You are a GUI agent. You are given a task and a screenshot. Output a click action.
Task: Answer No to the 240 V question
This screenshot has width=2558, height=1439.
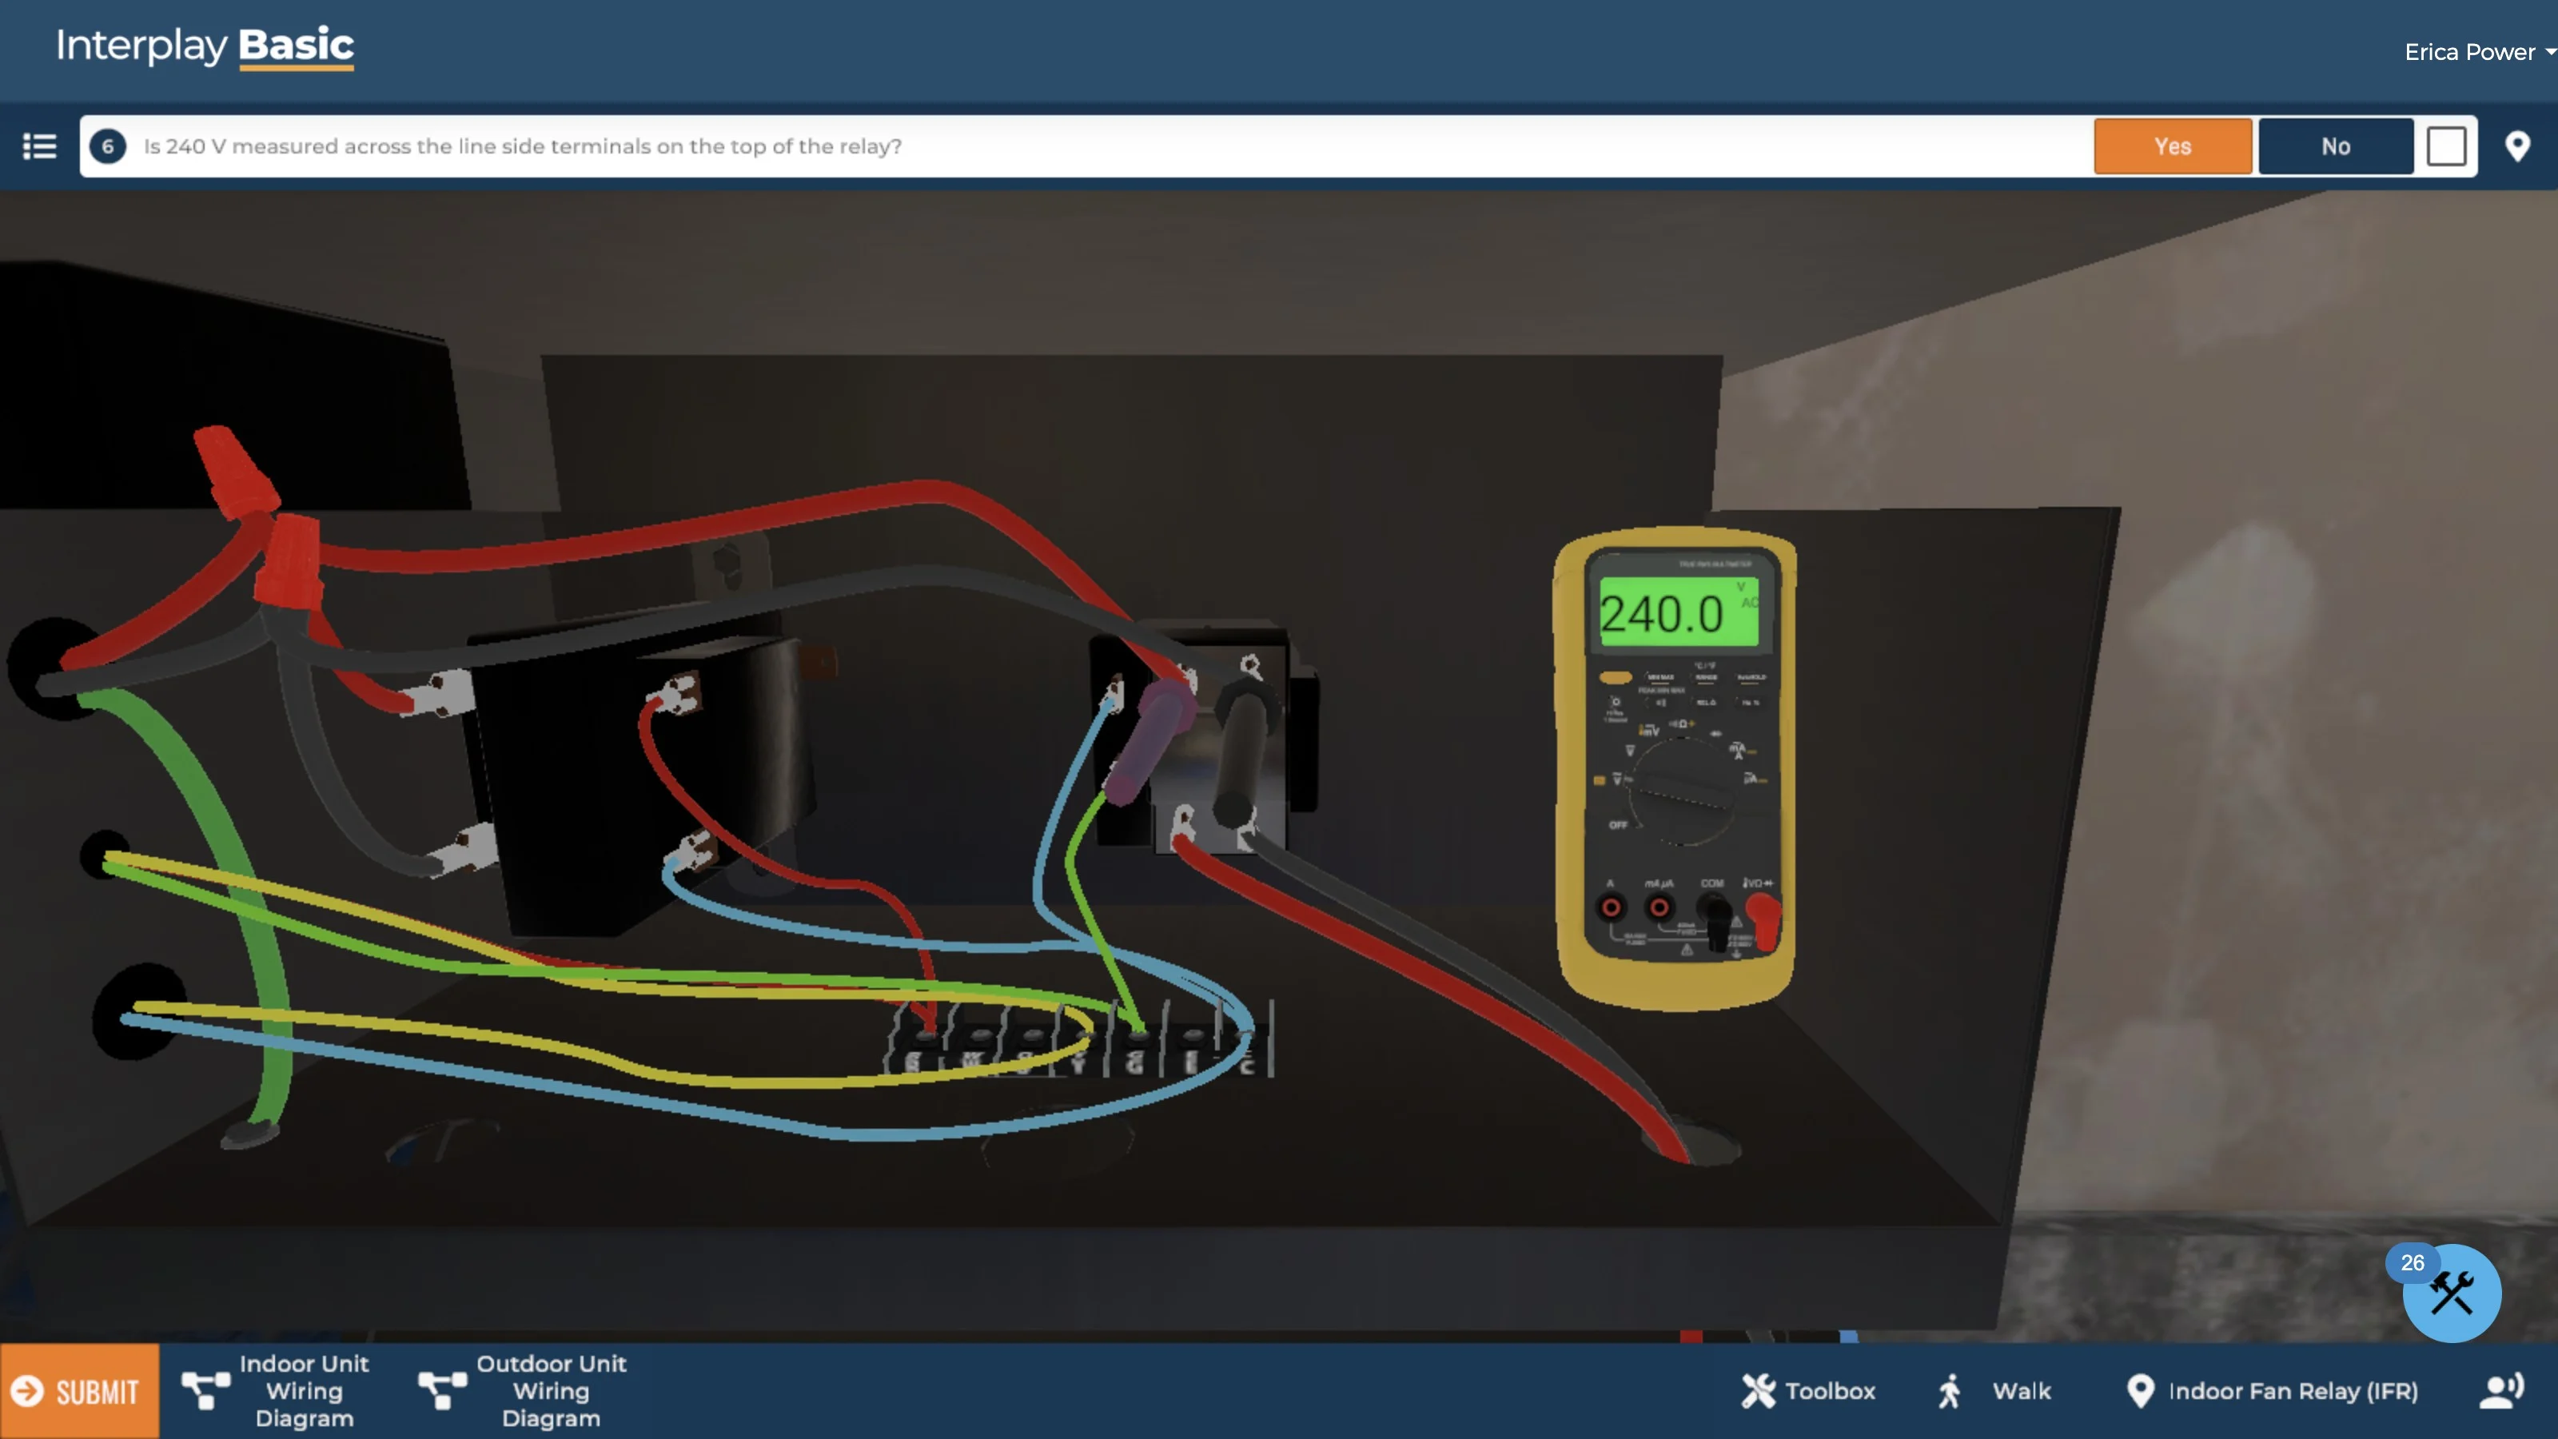[x=2336, y=146]
